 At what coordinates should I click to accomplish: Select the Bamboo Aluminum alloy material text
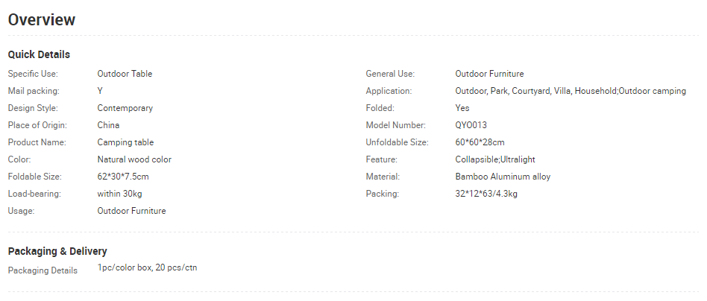click(x=503, y=177)
